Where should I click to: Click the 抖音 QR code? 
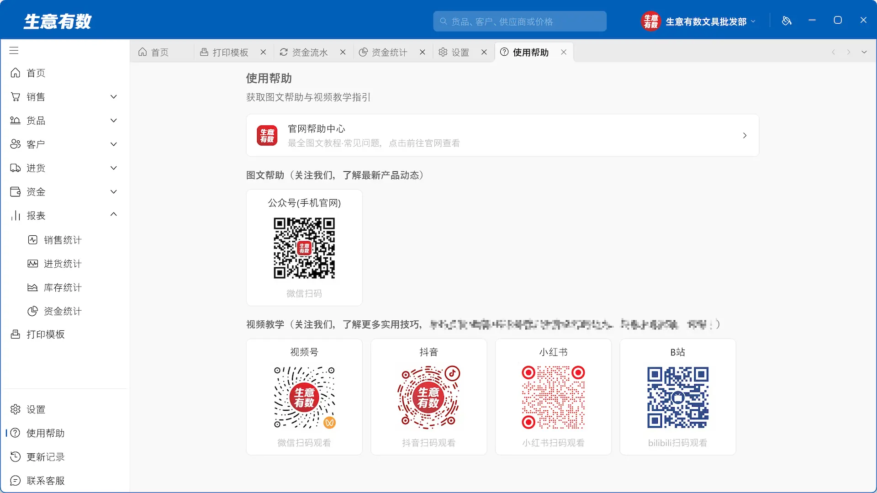coord(429,398)
